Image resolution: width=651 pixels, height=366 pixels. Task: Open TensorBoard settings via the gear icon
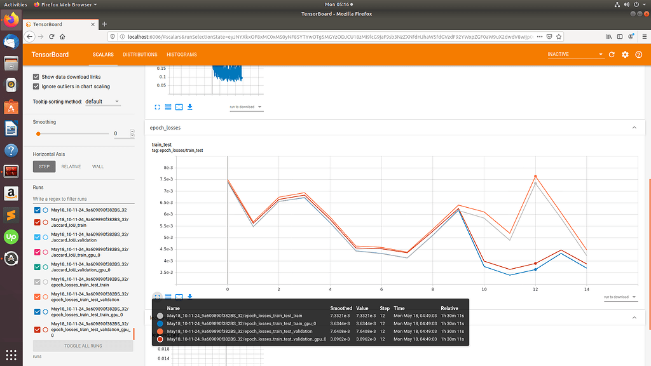point(625,55)
